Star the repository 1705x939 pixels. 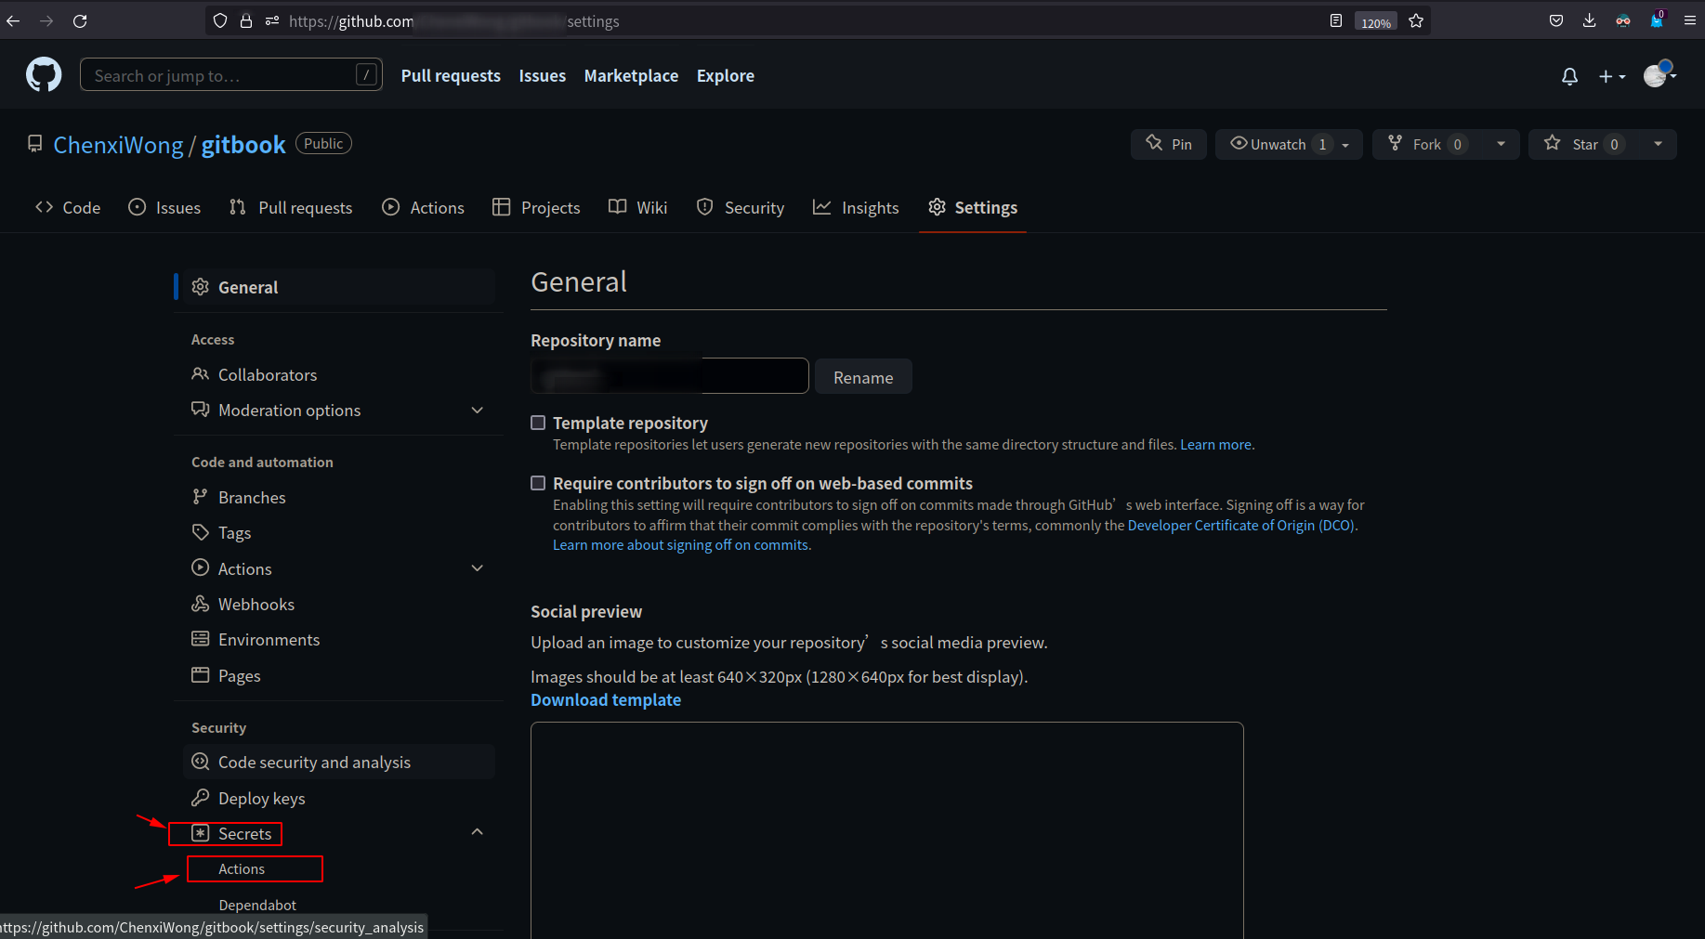coord(1585,144)
